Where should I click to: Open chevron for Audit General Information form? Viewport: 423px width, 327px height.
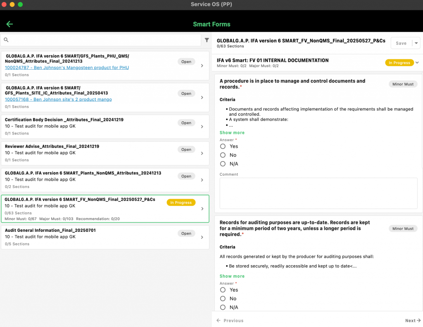202,237
